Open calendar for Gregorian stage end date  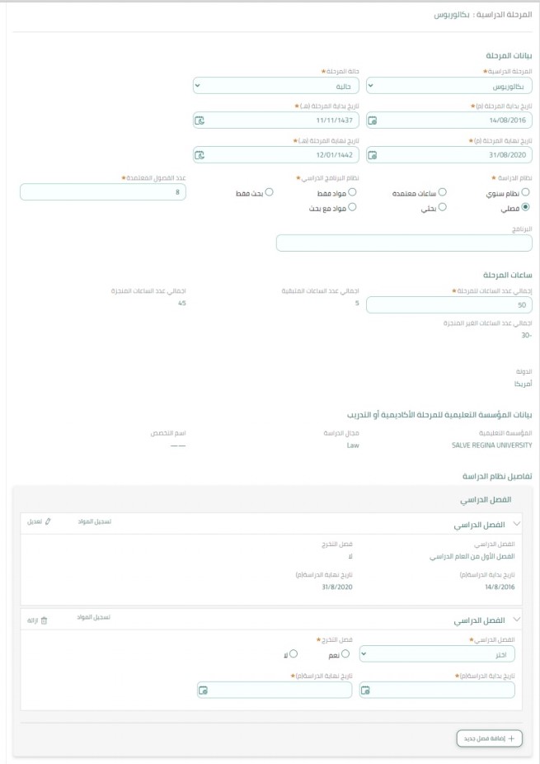373,155
